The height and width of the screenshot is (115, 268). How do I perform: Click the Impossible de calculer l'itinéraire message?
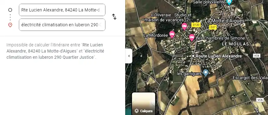coord(55,51)
